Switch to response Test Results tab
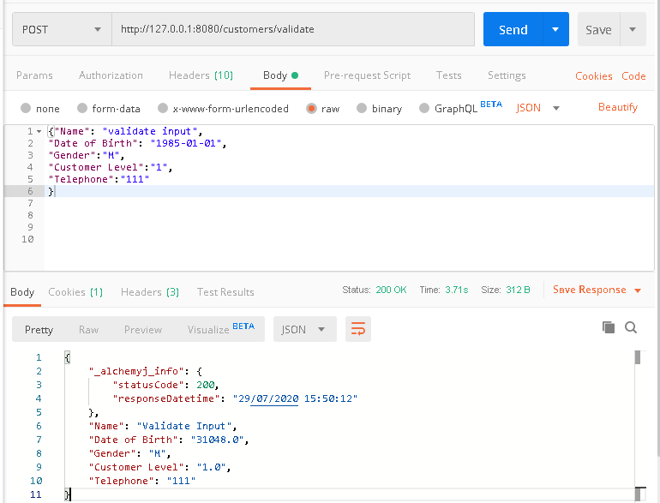 point(225,292)
